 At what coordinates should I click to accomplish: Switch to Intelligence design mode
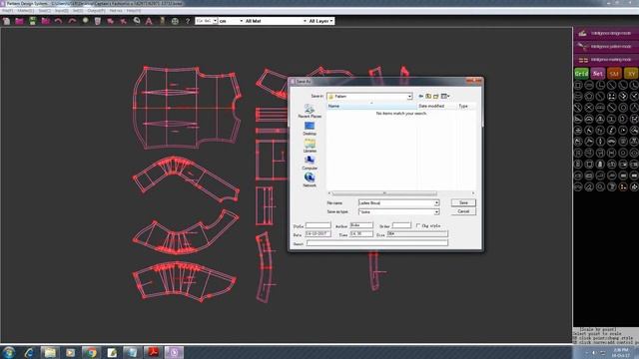tap(606, 33)
